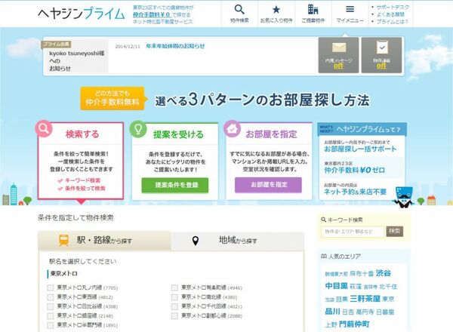Open よくある質問 link
This screenshot has height=332, width=453.
390,14
